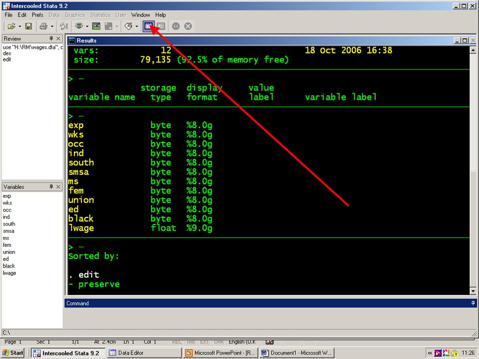Click the system tray clock showing 11:26
Image resolution: width=479 pixels, height=359 pixels.
click(x=468, y=353)
